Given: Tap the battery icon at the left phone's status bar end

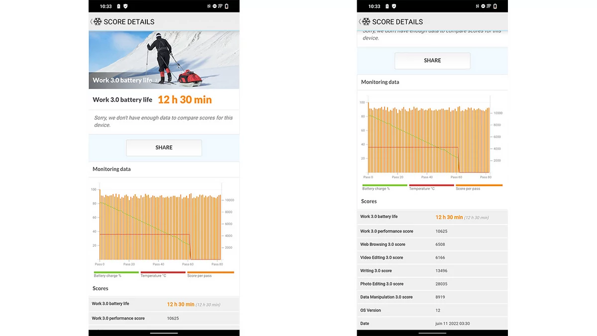Looking at the screenshot, I should tap(227, 6).
